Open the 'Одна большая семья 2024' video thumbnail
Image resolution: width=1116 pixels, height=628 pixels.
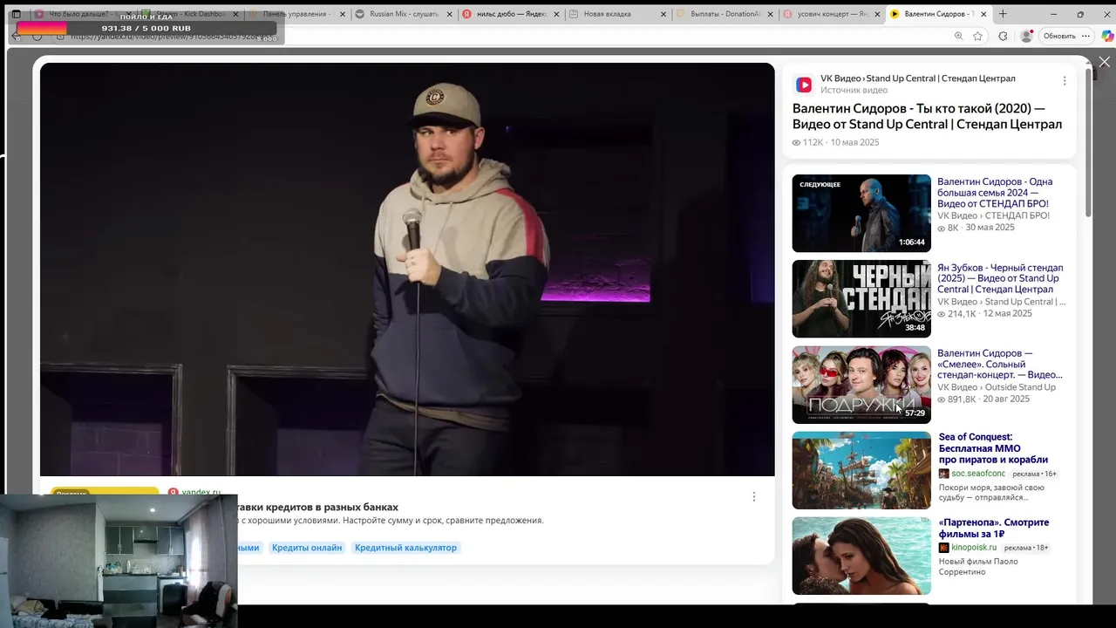coord(861,214)
